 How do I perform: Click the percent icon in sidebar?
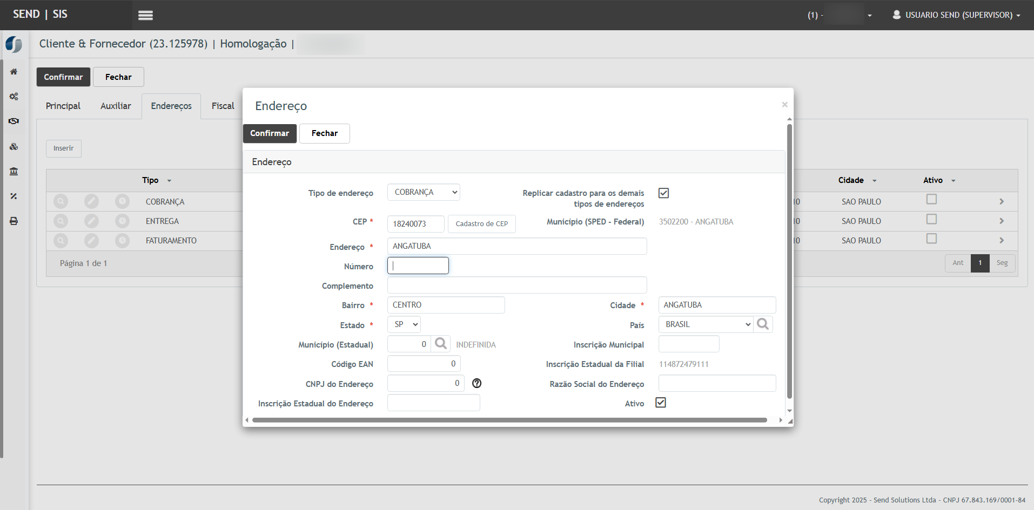[x=14, y=196]
